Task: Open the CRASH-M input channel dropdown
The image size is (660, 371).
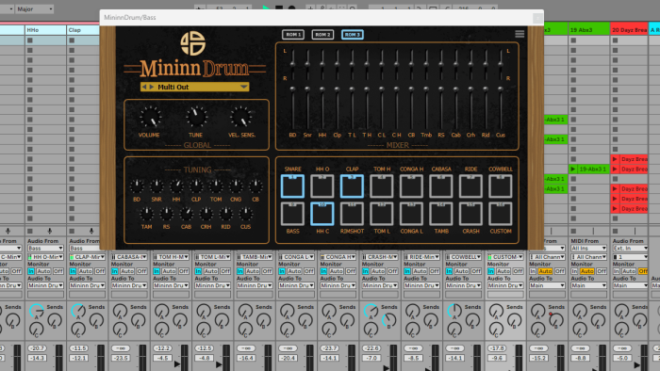Action: click(x=379, y=257)
